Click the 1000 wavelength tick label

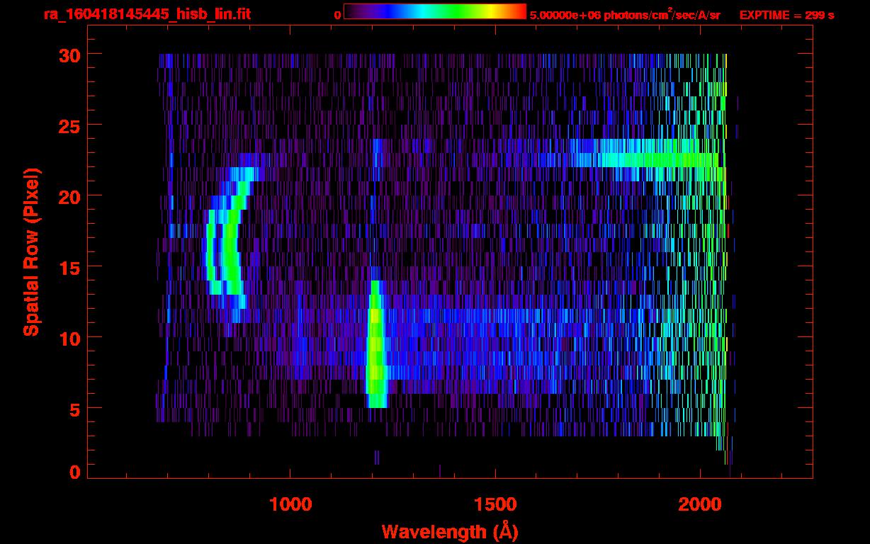(x=290, y=504)
